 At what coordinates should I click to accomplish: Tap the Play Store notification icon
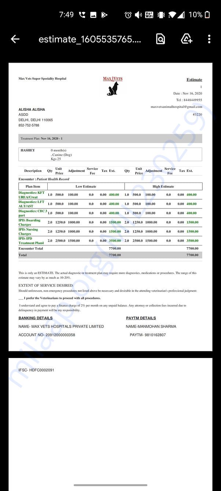(104, 15)
